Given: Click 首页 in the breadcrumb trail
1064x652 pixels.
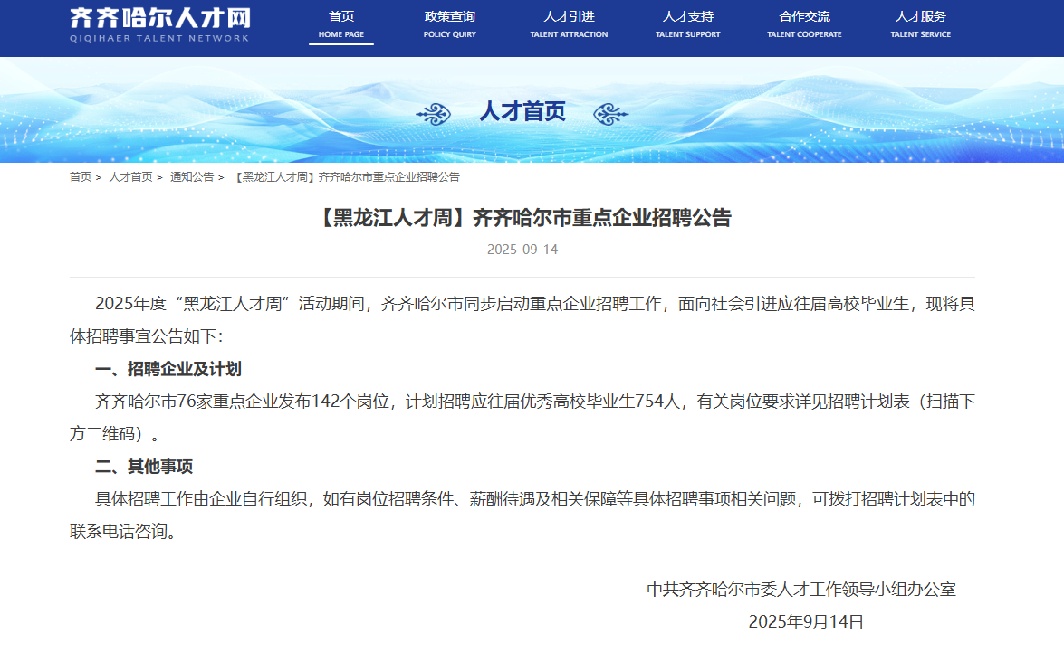Looking at the screenshot, I should (x=81, y=177).
